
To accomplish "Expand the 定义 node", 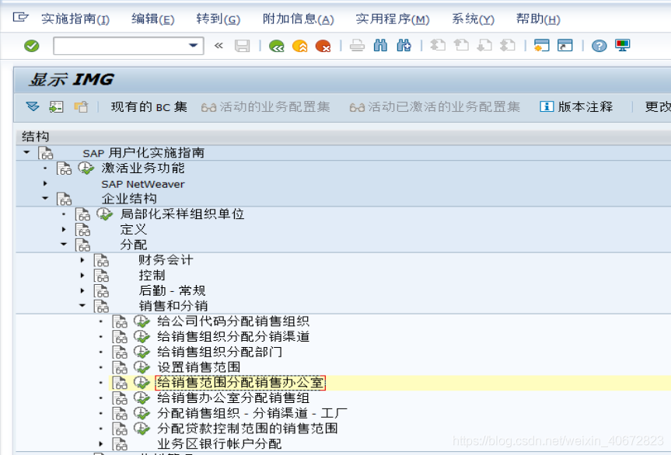I will pos(64,229).
